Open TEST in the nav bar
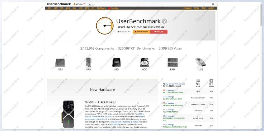The height and width of the screenshot is (131, 264). [x=204, y=8]
